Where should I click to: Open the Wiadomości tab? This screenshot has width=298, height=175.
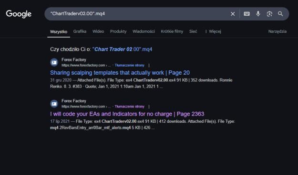point(144,31)
